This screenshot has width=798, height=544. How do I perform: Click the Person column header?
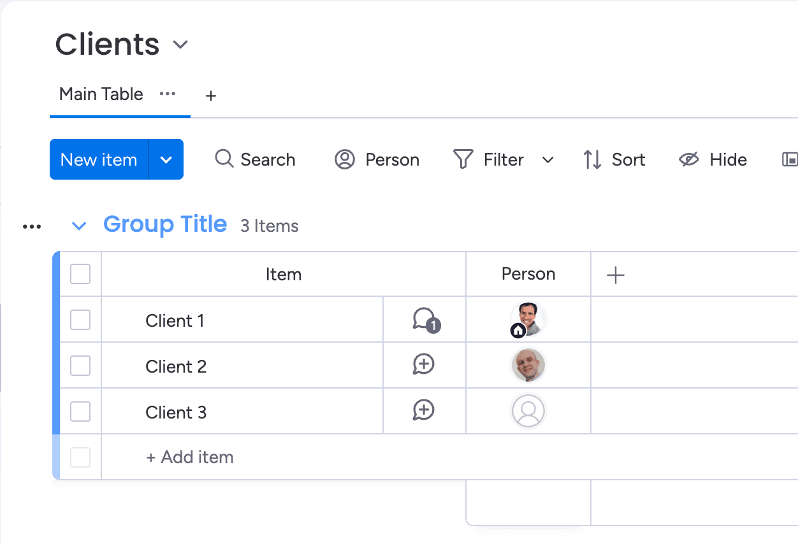[x=528, y=275]
